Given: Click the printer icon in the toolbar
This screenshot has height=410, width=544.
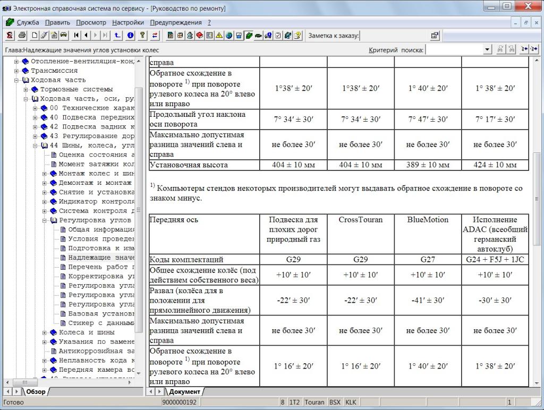Looking at the screenshot, I should point(22,35).
